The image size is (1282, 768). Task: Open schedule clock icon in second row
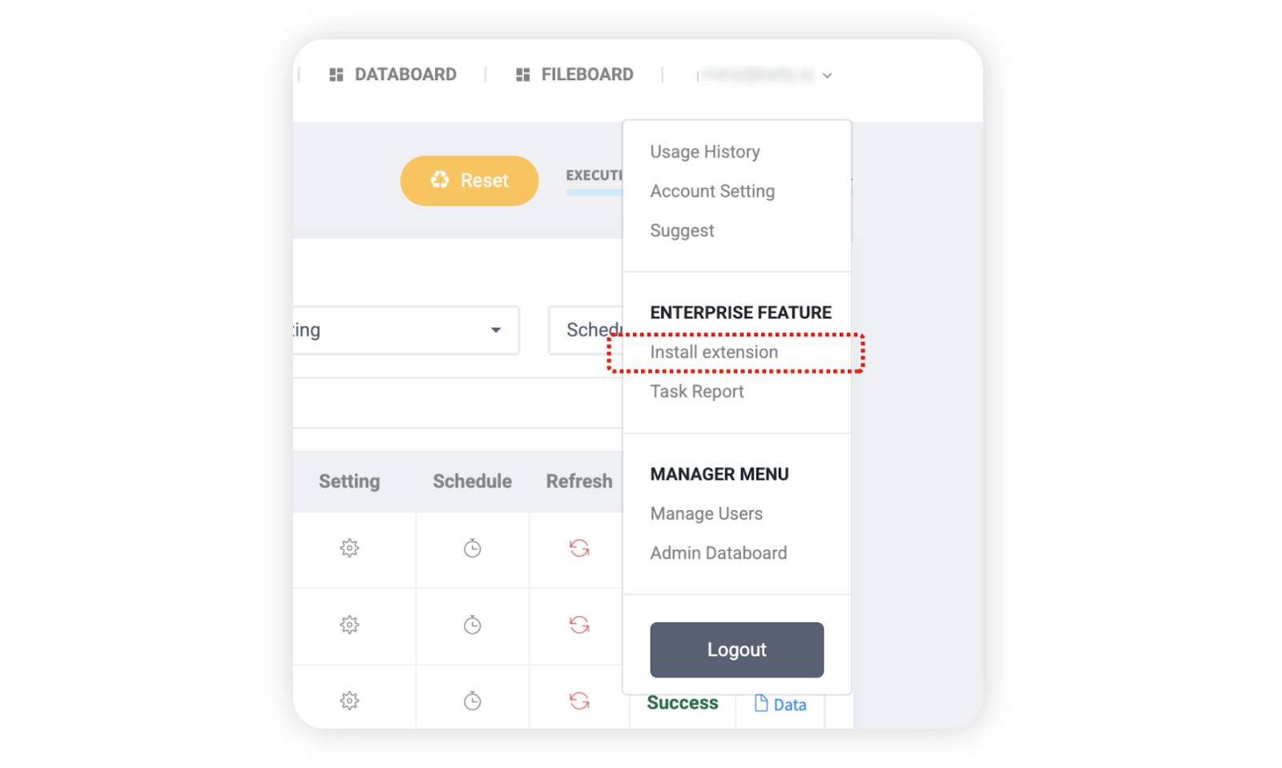point(472,625)
